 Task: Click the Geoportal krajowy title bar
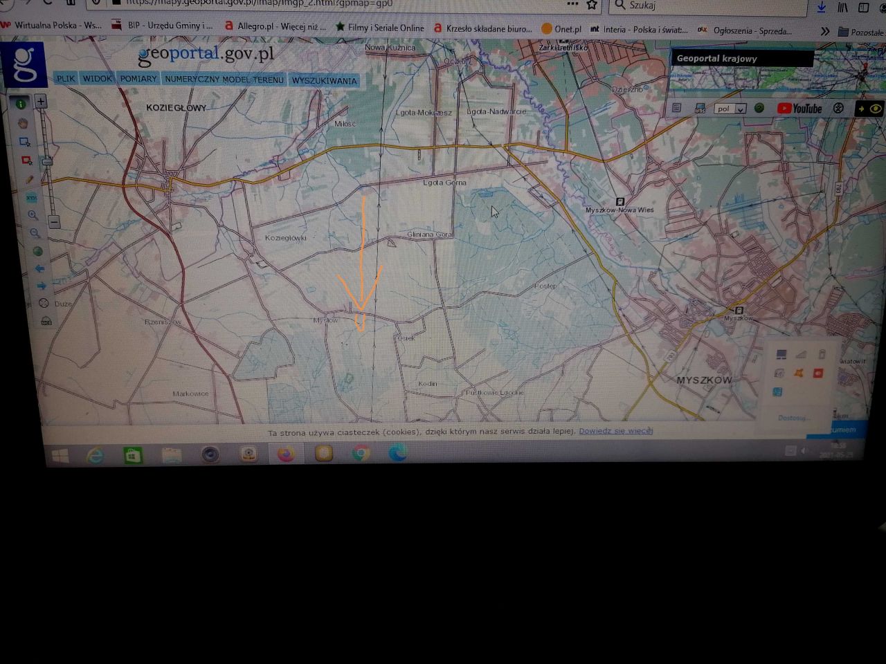742,59
